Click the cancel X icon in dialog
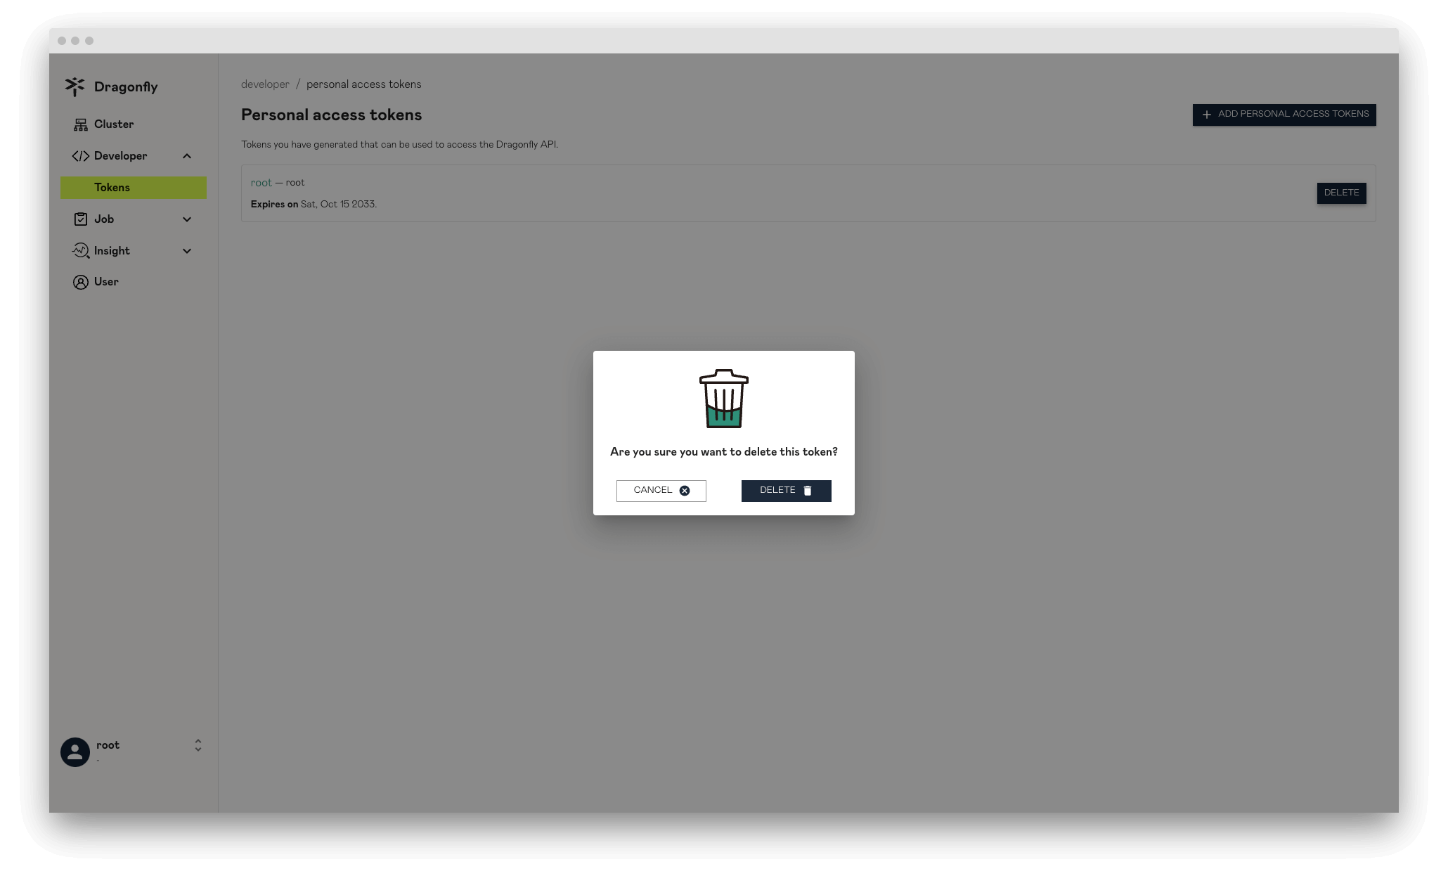The image size is (1448, 883). [685, 490]
